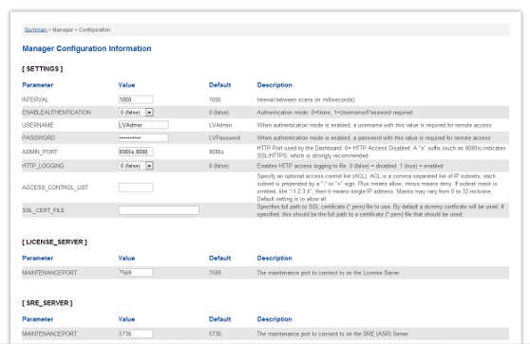Click the [ SETTINGS ] section heading
The height and width of the screenshot is (344, 530).
coord(43,69)
